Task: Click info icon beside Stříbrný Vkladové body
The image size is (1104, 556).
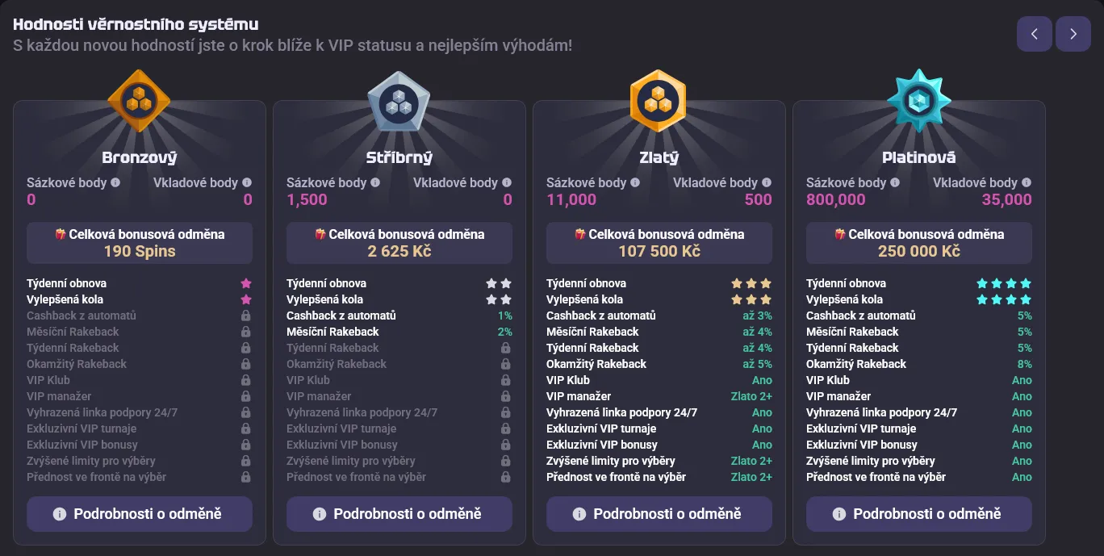Action: point(507,183)
